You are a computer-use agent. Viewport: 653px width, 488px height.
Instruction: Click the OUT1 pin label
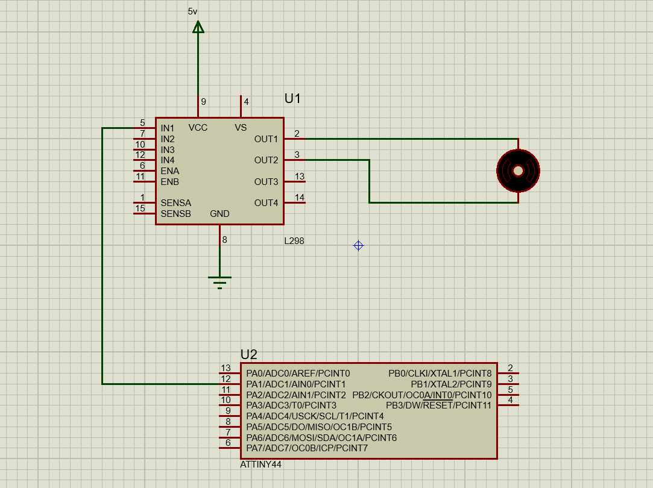(266, 139)
